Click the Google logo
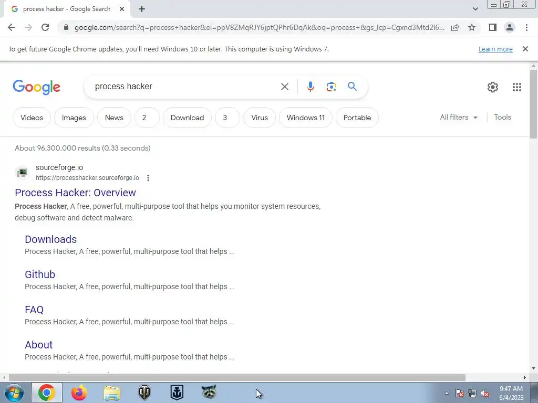This screenshot has width=538, height=403. tap(36, 87)
